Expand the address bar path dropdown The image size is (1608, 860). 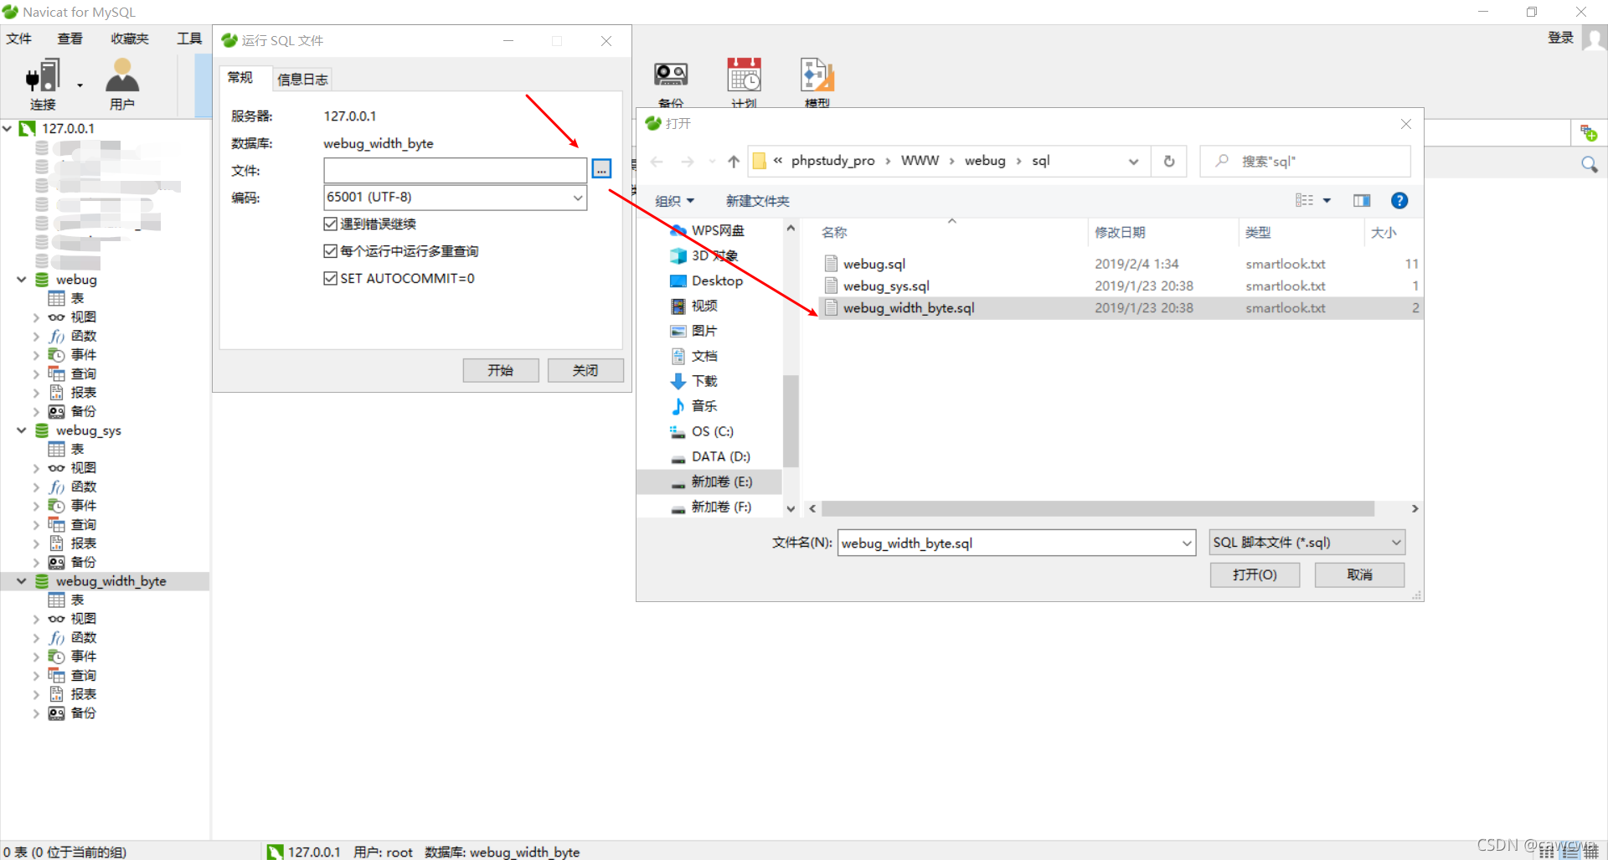pos(1133,161)
